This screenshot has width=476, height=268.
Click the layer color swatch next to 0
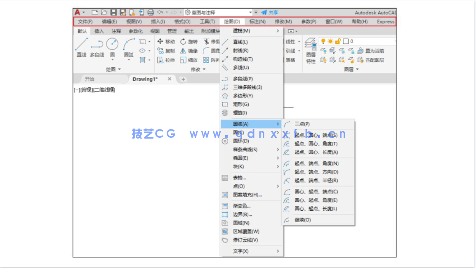pyautogui.click(x=346, y=41)
